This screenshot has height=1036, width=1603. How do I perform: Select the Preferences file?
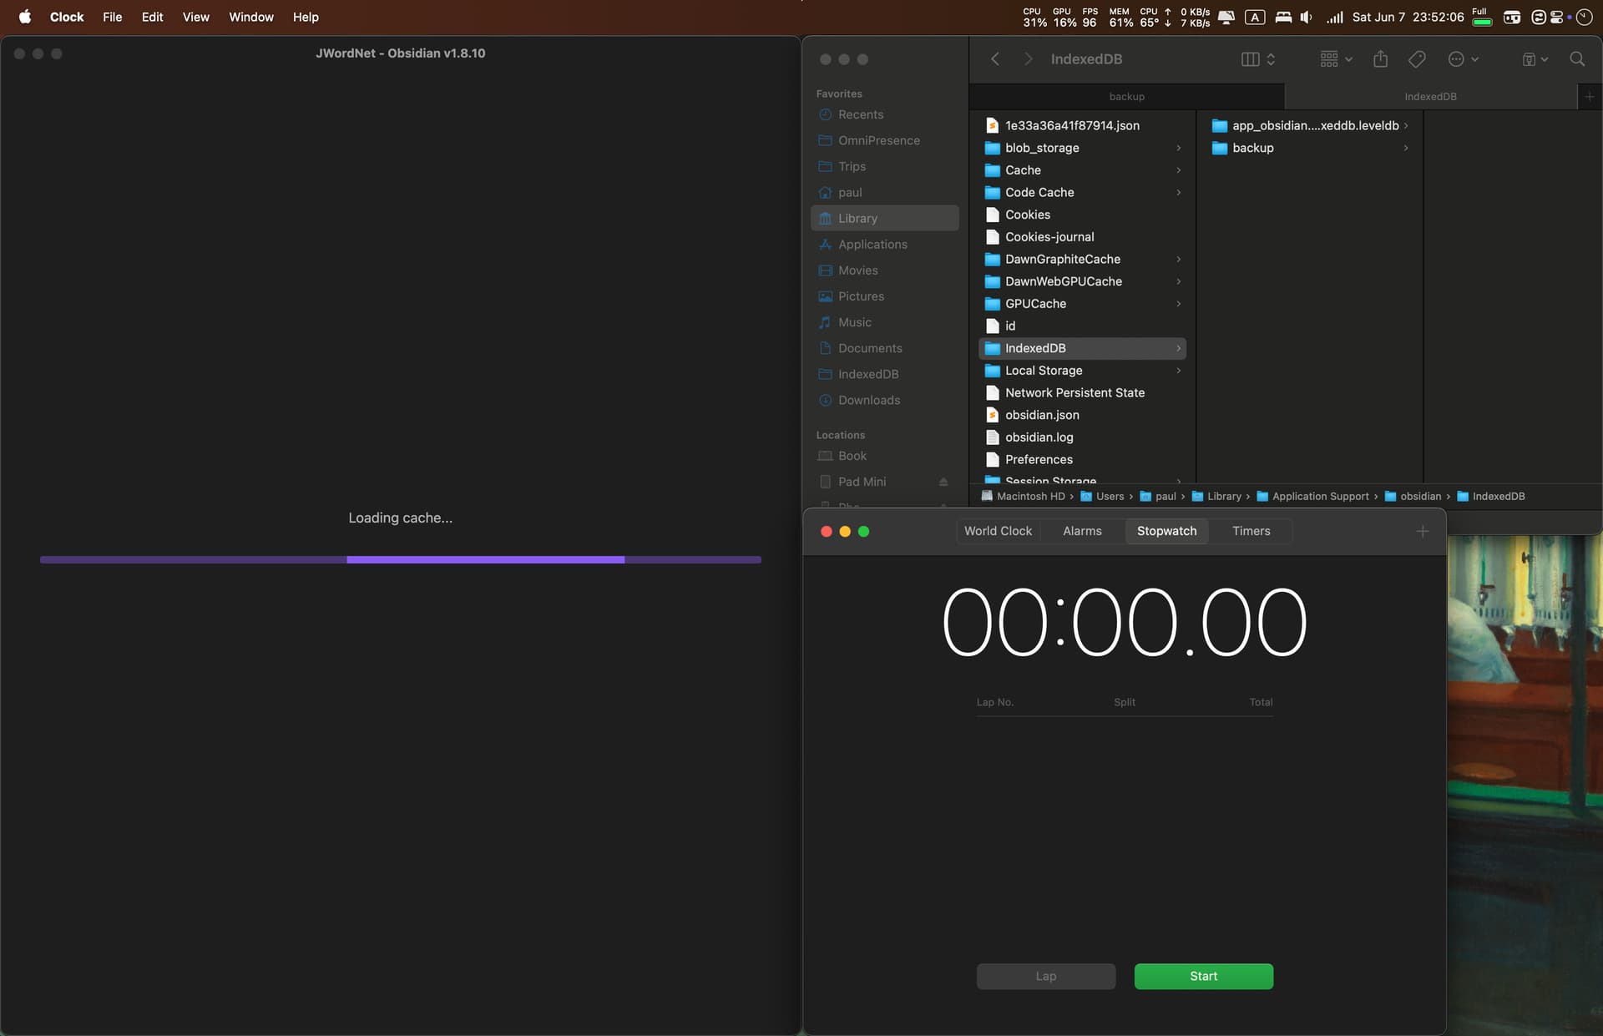(1083, 459)
